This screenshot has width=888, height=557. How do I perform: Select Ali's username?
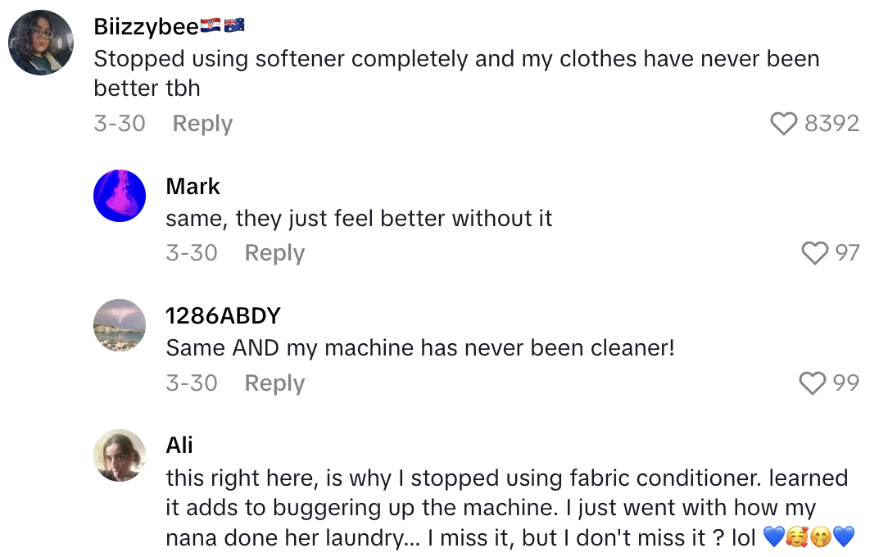click(179, 446)
